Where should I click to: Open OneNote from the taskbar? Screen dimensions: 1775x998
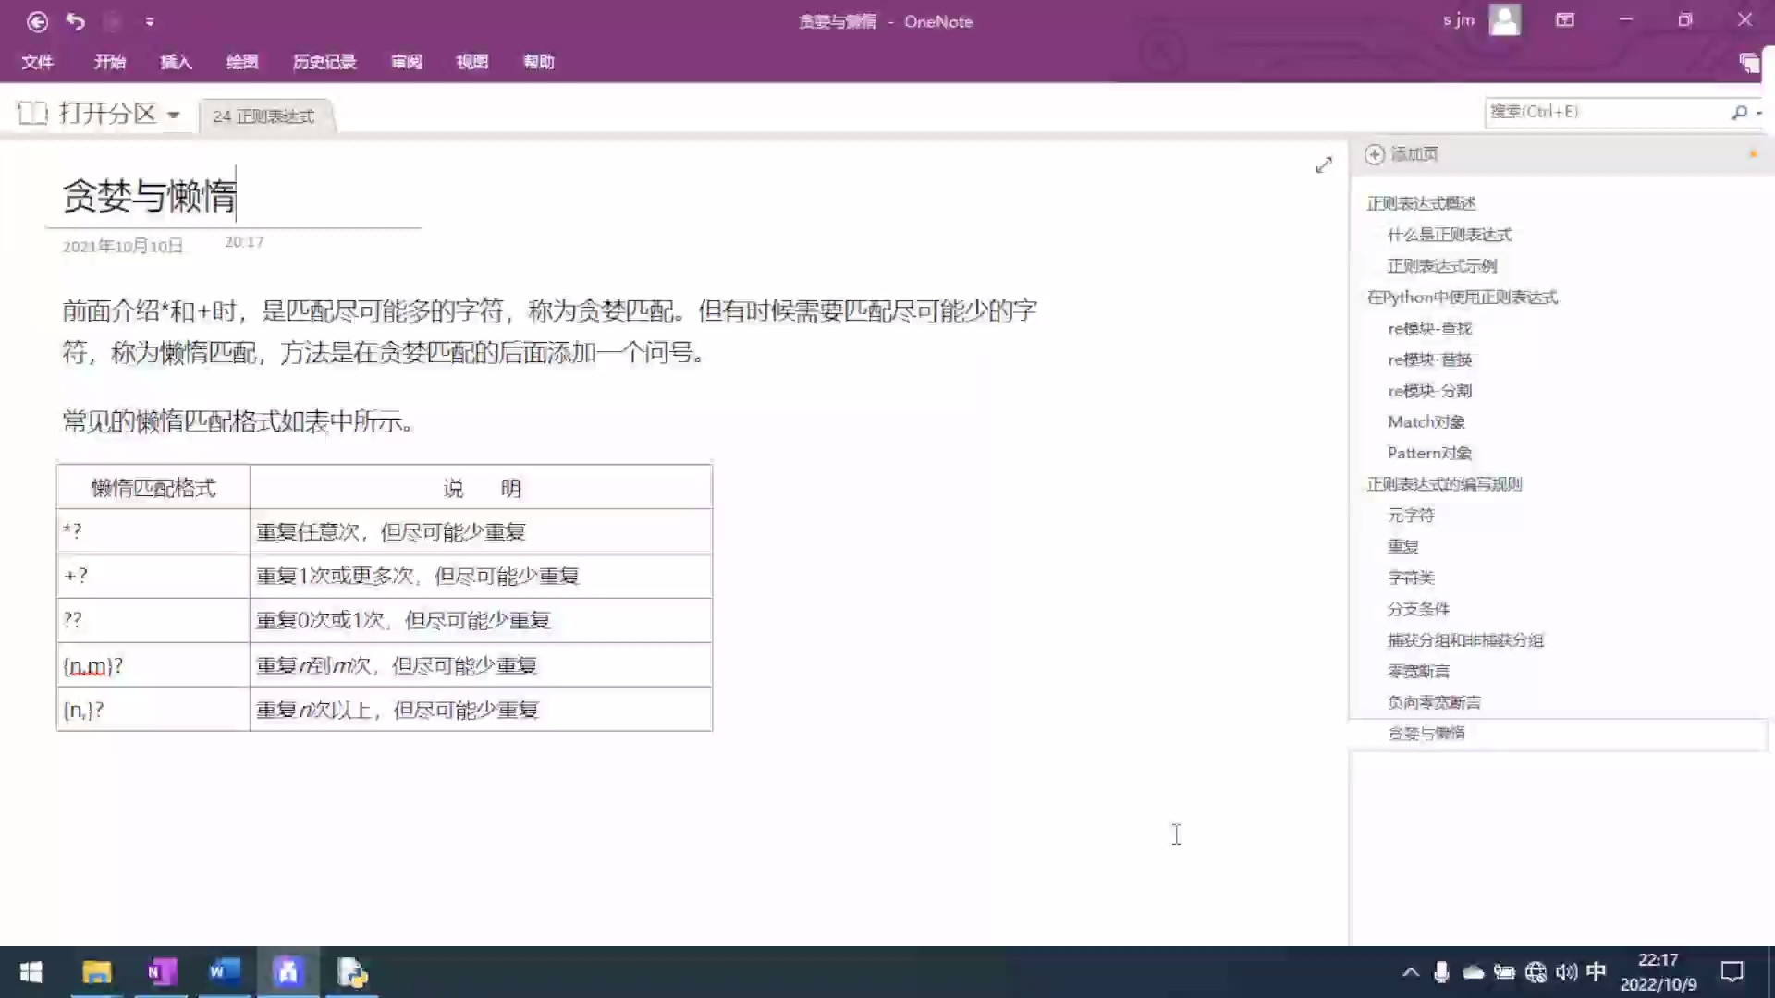[160, 972]
